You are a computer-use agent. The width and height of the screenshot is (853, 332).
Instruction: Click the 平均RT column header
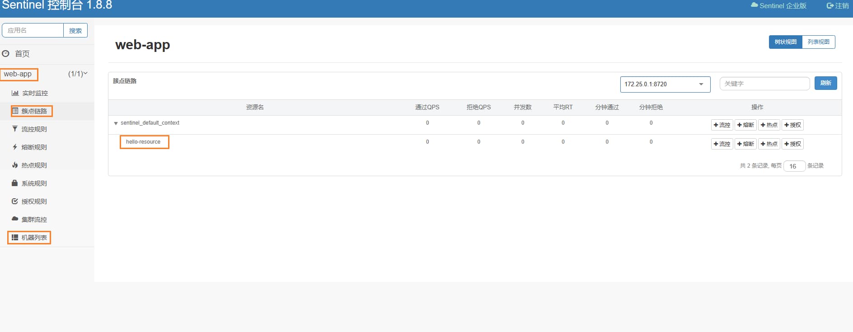(x=562, y=107)
